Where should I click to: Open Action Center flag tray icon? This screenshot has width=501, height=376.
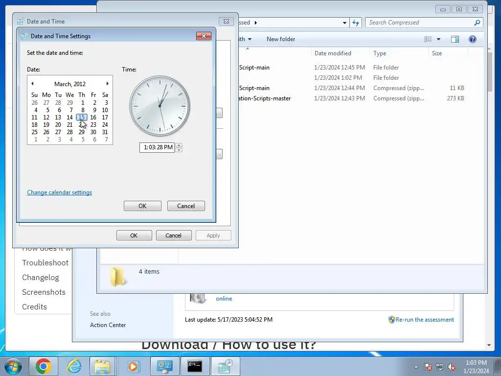pyautogui.click(x=428, y=367)
